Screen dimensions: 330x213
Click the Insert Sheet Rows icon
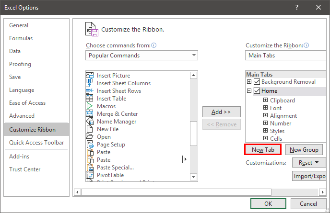(x=90, y=91)
